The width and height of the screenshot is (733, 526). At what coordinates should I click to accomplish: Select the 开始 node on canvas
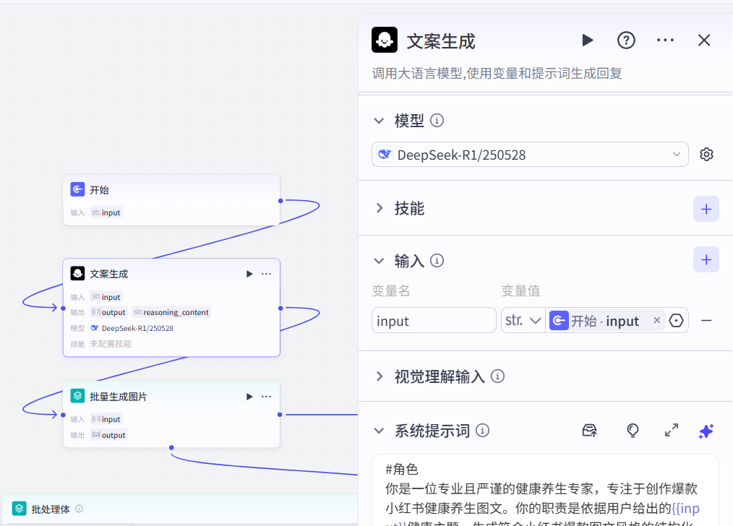(x=171, y=200)
